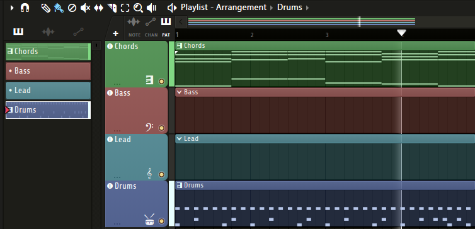
Task: Select the Drums track name
Action: 125,186
